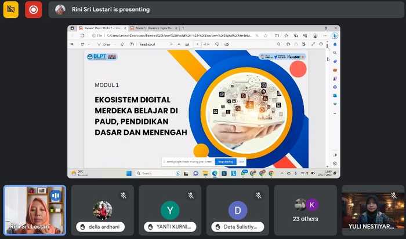The height and width of the screenshot is (239, 406).
Task: Click the favorites star in the Edge address bar
Action: 266,36
